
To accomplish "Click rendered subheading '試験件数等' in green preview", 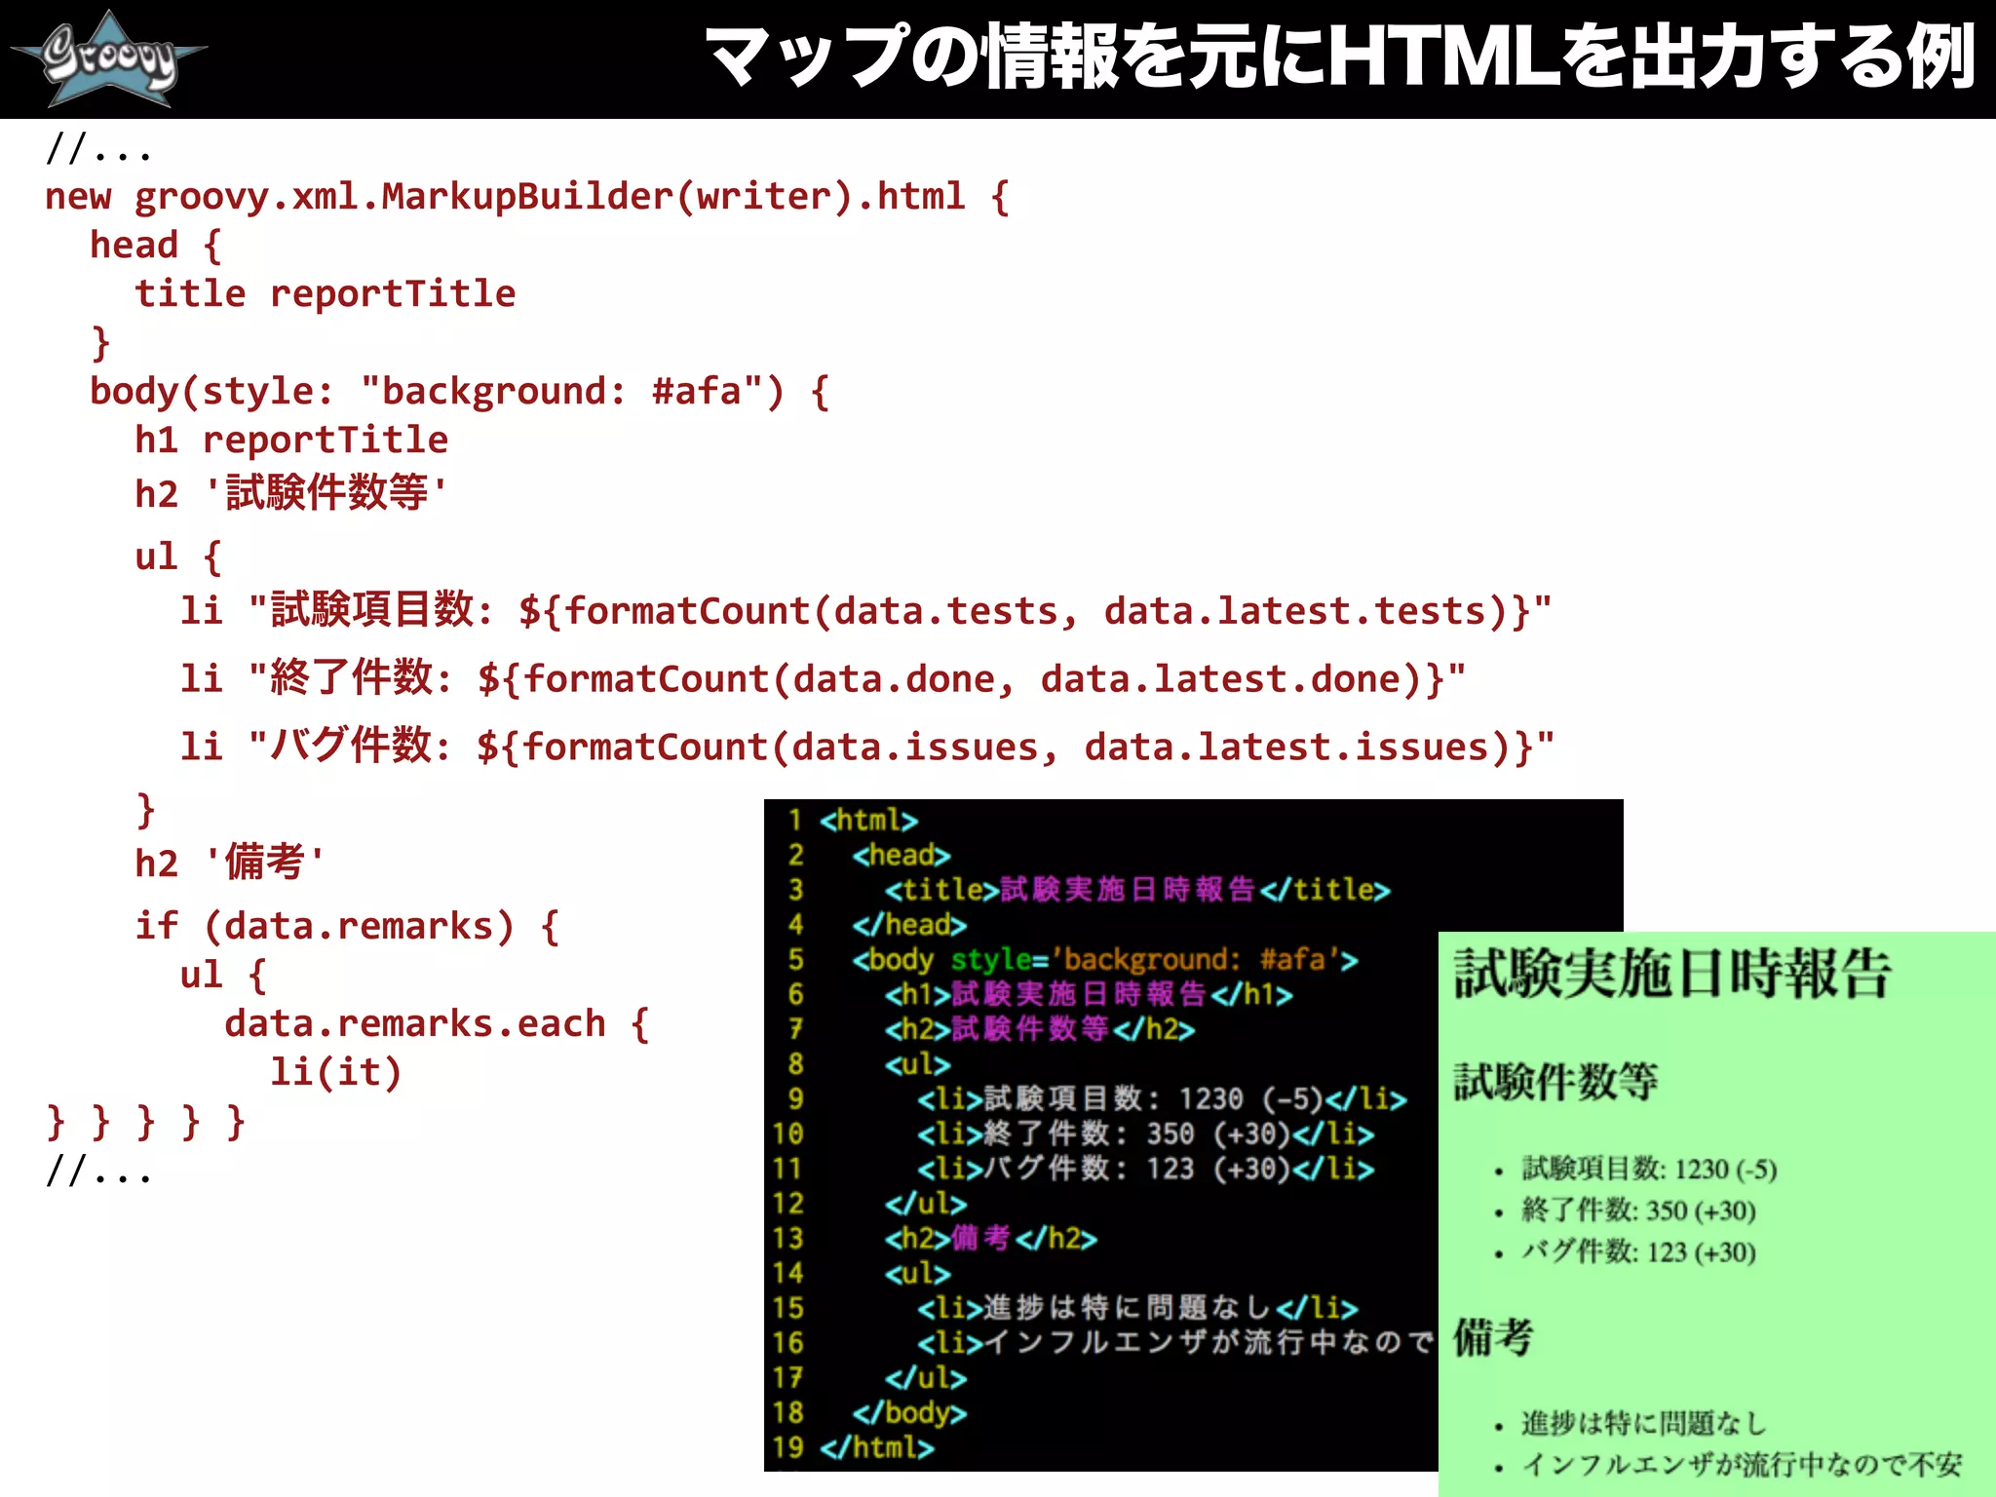I will click(x=1556, y=1081).
